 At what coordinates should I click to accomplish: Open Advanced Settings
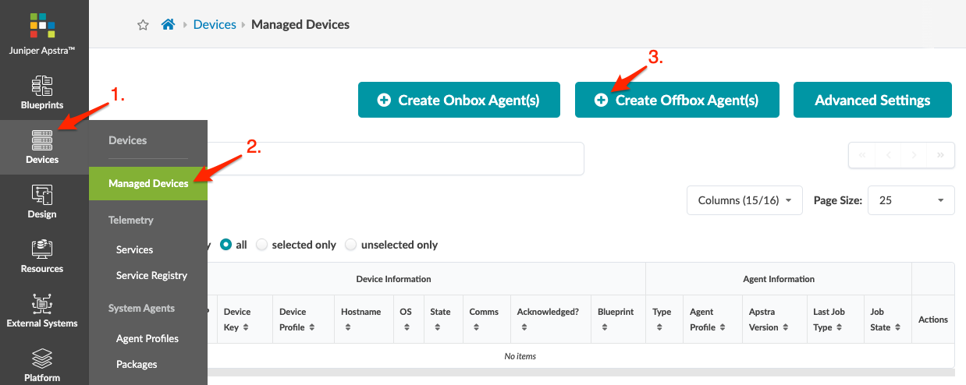point(872,100)
